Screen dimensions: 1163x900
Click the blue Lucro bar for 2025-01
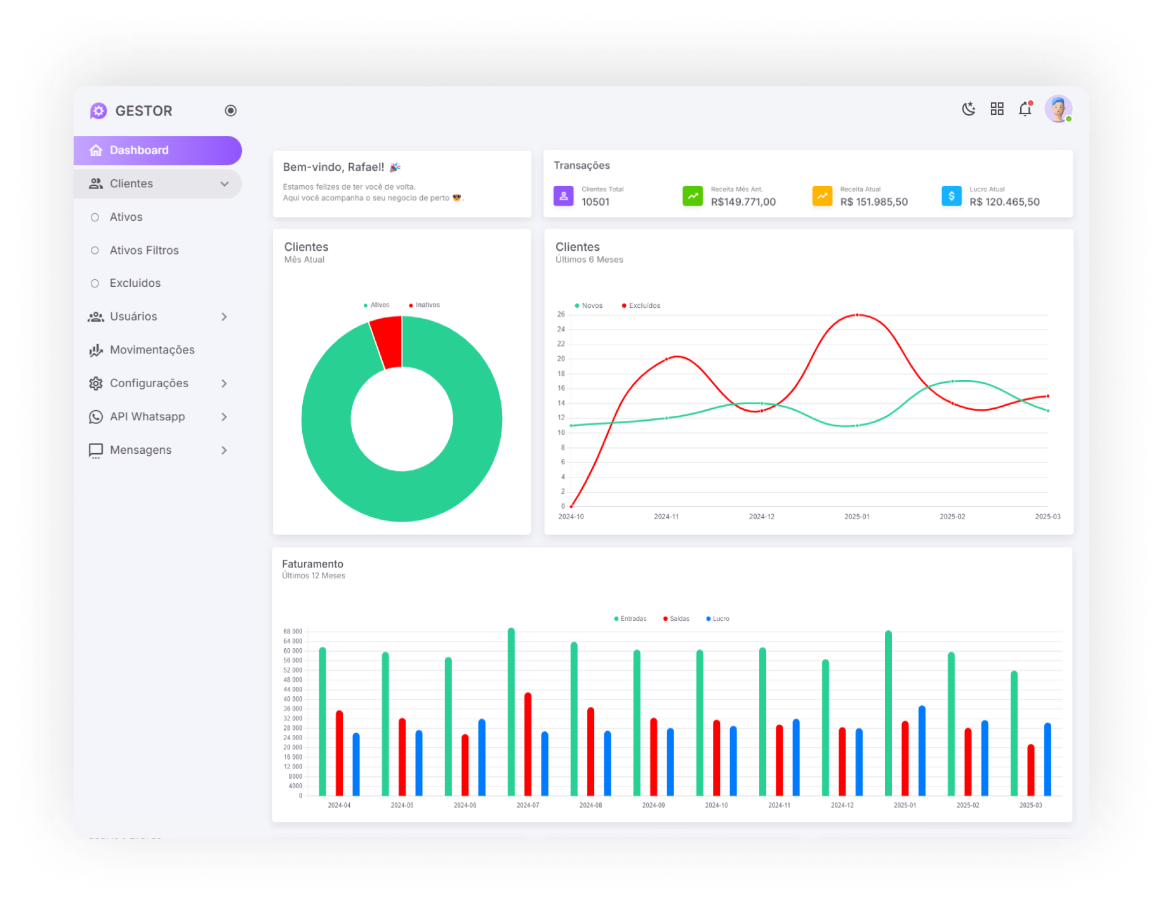[x=922, y=751]
